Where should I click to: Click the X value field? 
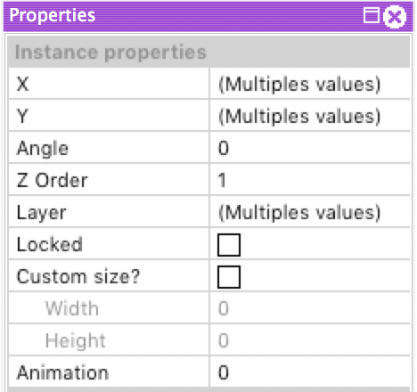pos(310,84)
